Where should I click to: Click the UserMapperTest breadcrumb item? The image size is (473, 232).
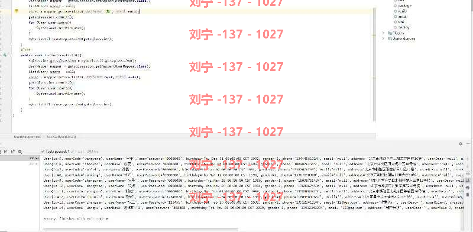tap(27, 137)
